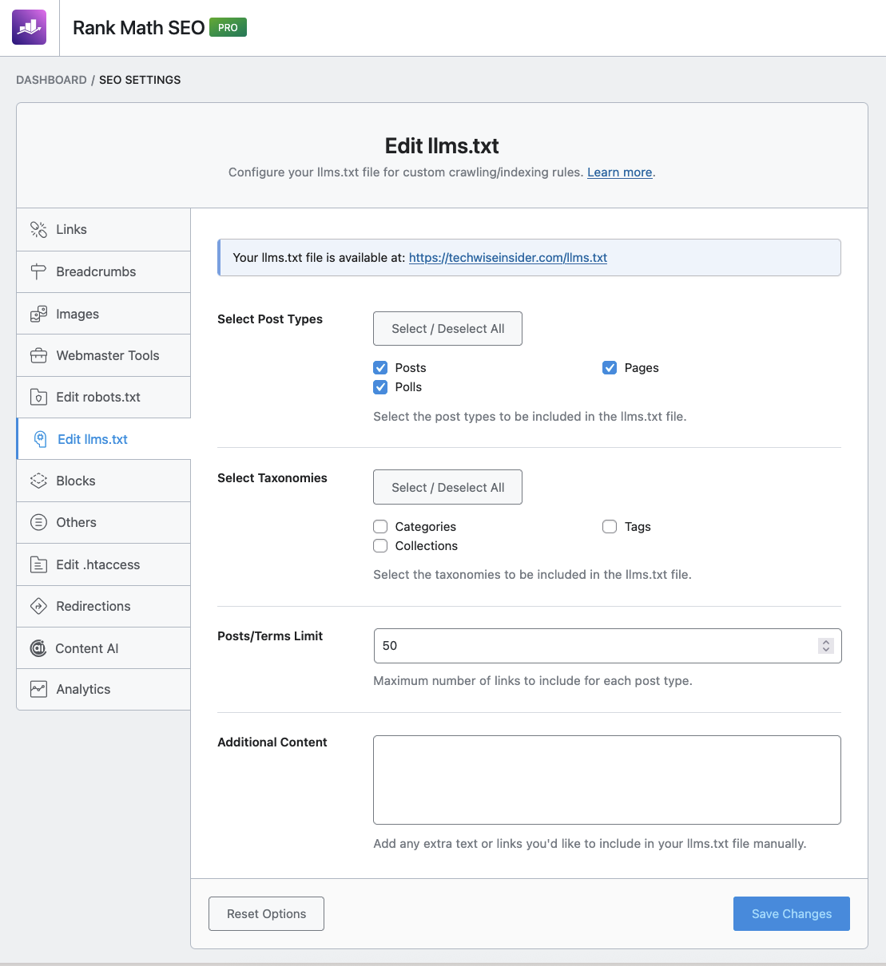Screen dimensions: 886x966
Task: Click Select / Deselect All for Taxonomies
Action: pos(447,487)
